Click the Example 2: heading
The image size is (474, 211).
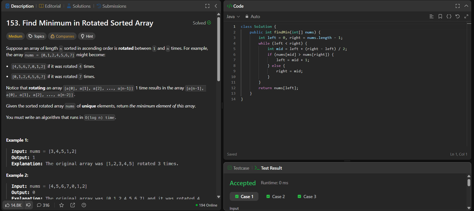[17, 175]
